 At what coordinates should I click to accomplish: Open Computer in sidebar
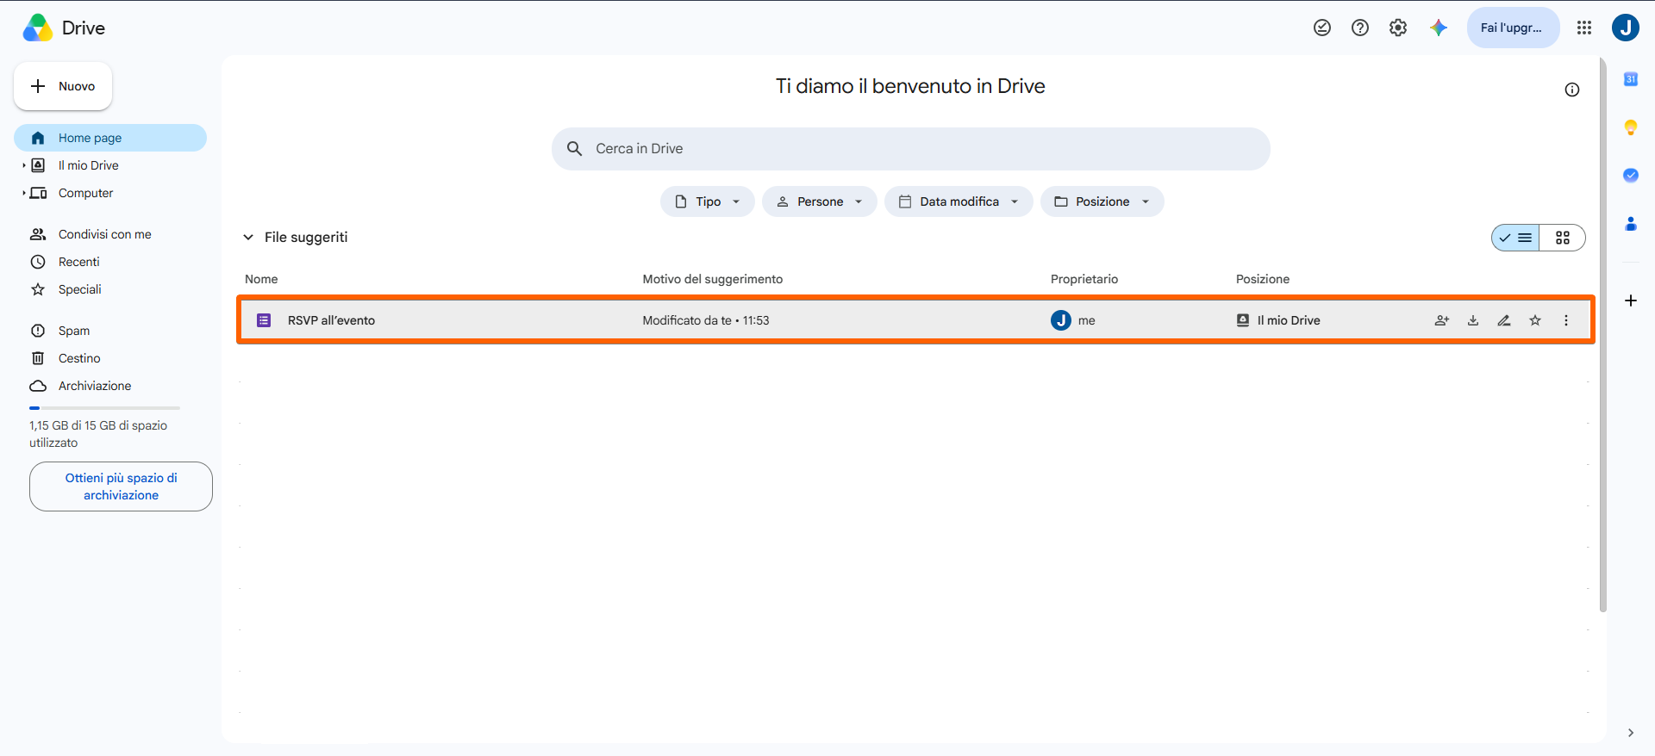[85, 193]
